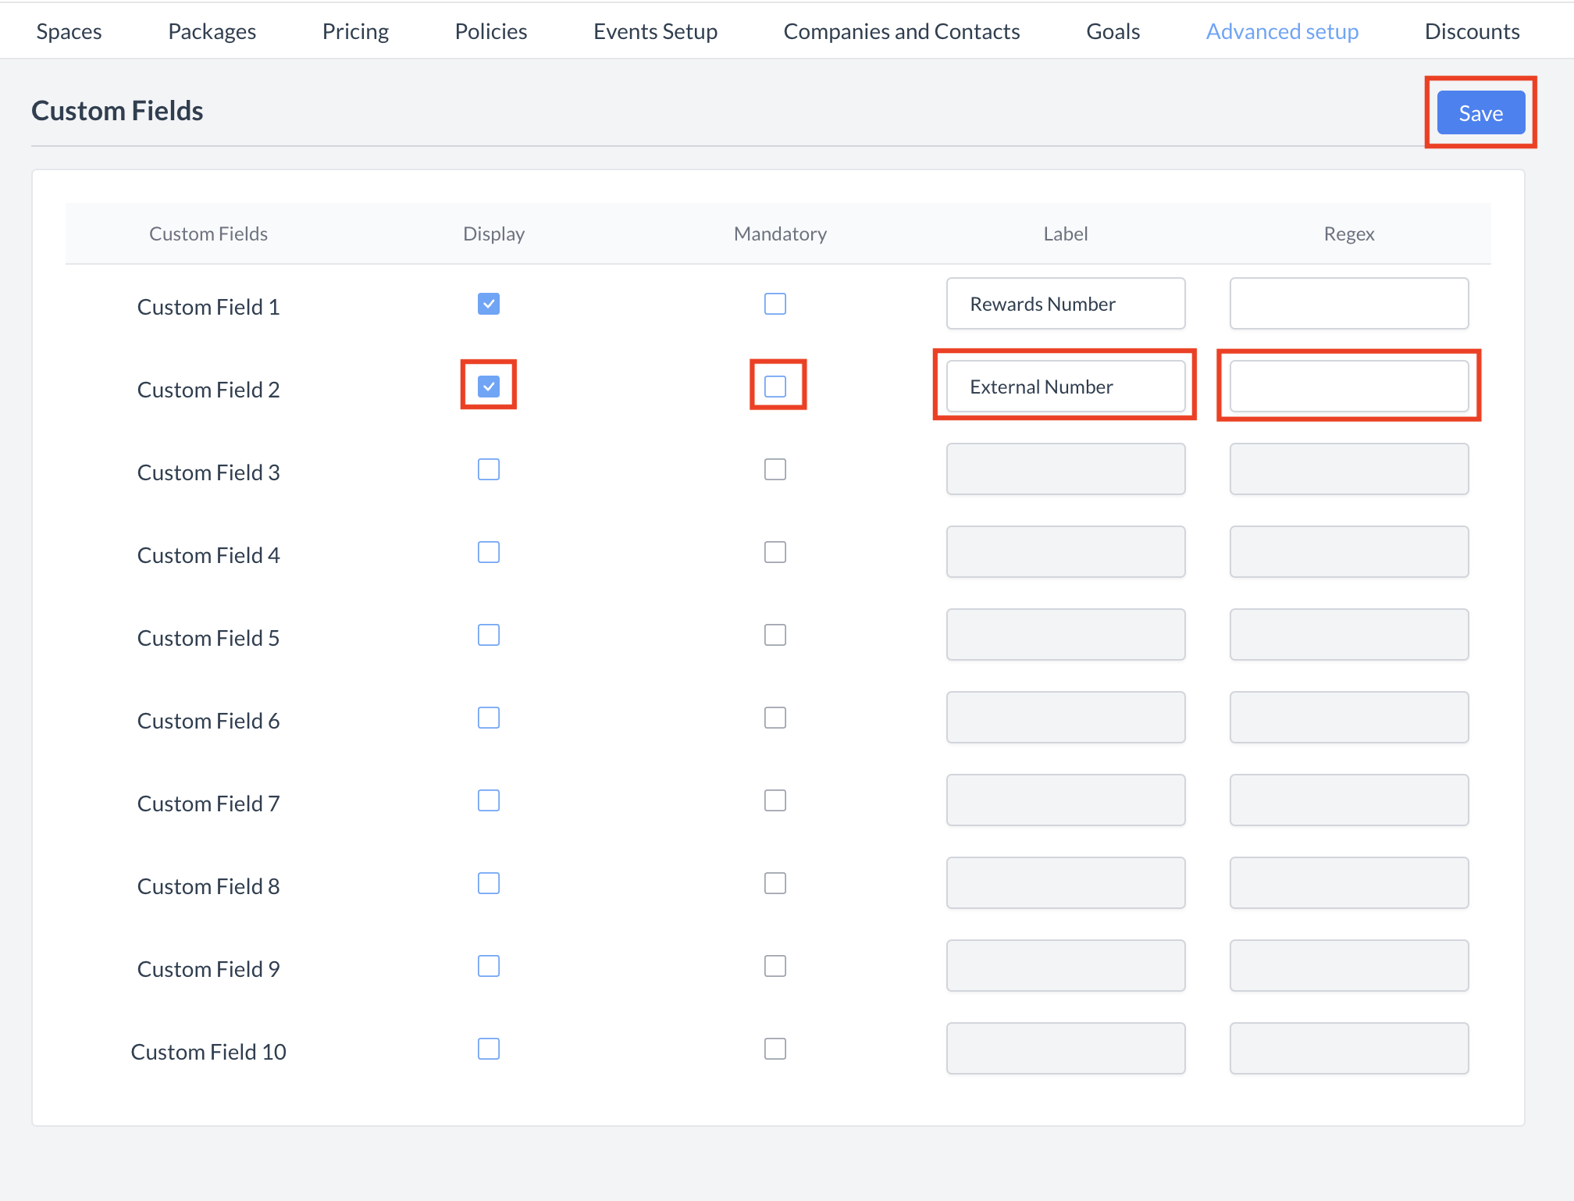Focus Regex field for Custom Field 1

(1348, 304)
